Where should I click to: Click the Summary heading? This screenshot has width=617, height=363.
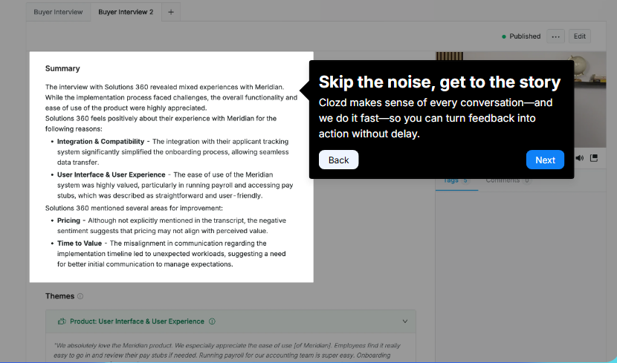[62, 68]
